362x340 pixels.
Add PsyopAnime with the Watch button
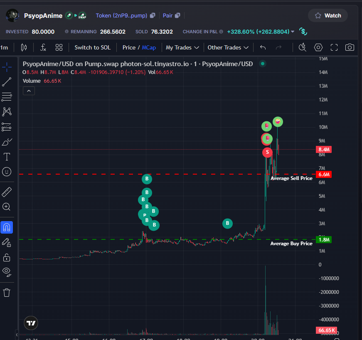click(x=328, y=15)
